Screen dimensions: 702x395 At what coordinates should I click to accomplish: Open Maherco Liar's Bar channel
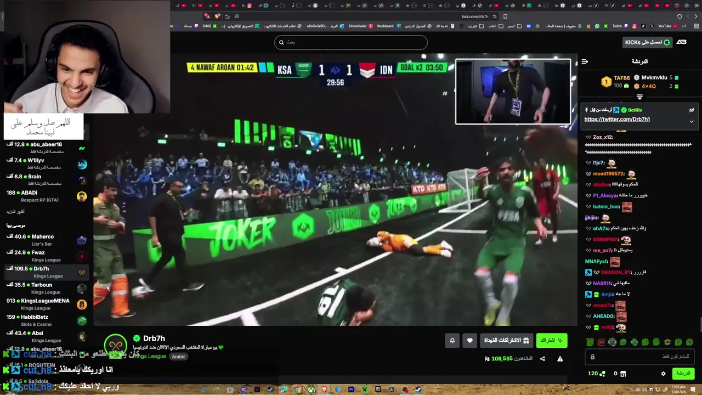pos(46,240)
